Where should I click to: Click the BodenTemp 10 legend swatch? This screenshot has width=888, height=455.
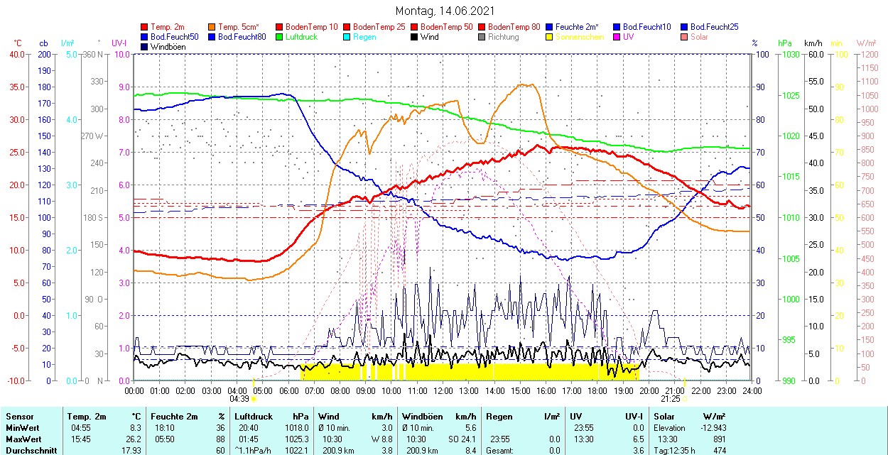click(278, 27)
